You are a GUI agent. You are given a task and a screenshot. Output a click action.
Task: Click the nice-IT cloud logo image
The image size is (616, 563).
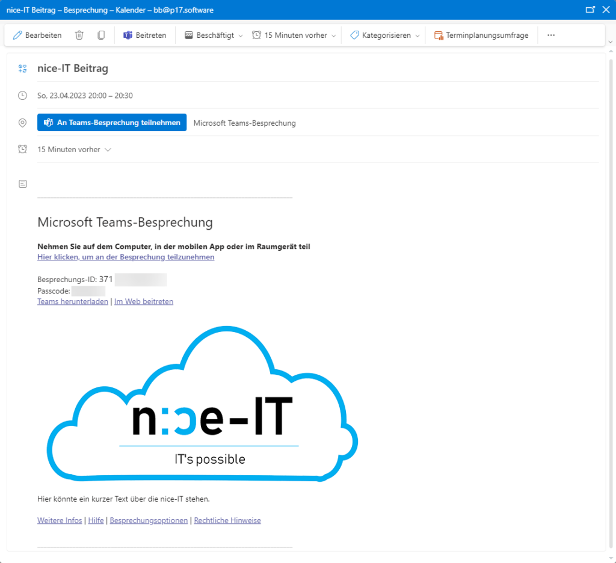[202, 404]
